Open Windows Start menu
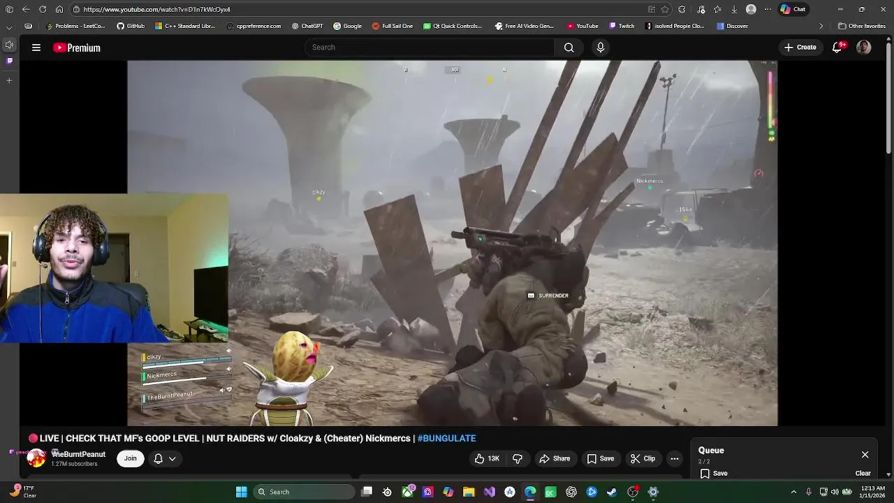 pyautogui.click(x=241, y=492)
